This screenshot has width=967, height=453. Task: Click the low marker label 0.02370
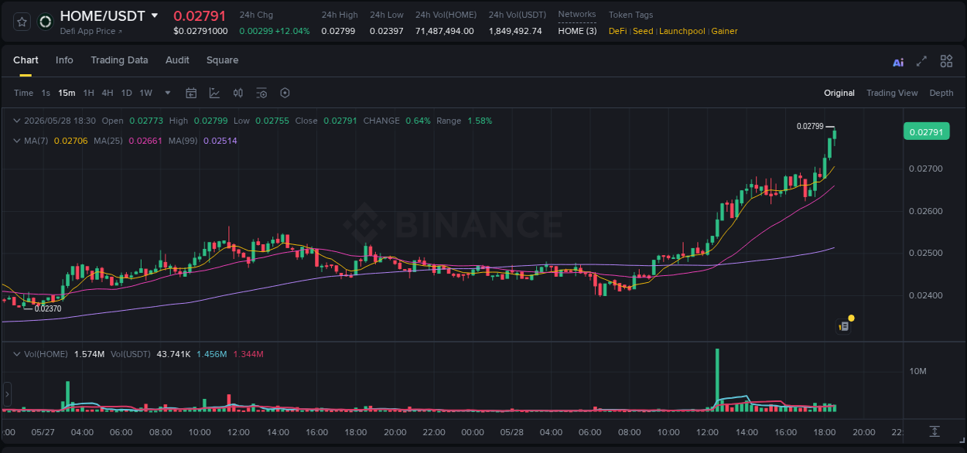click(x=48, y=308)
